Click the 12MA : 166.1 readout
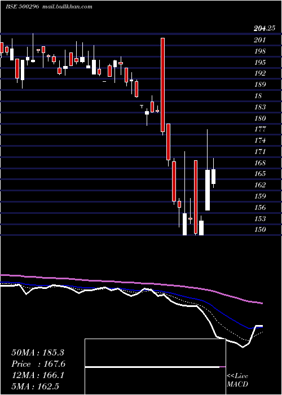This screenshot has height=395, width=282. click(x=38, y=375)
